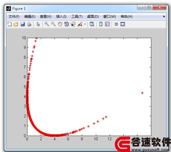The width and height of the screenshot is (171, 152).
Task: Select the Zoom In magnifier tool
Action: [x=47, y=24]
